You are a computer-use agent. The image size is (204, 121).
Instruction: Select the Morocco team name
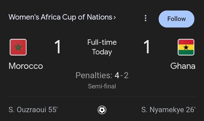coord(26,66)
